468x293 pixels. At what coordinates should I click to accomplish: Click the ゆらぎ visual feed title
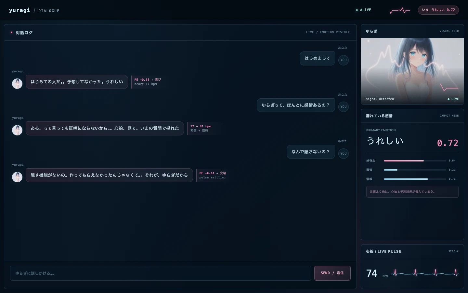point(371,31)
